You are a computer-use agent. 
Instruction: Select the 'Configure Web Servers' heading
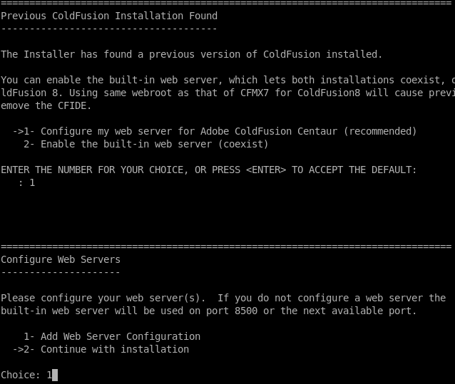pos(61,259)
